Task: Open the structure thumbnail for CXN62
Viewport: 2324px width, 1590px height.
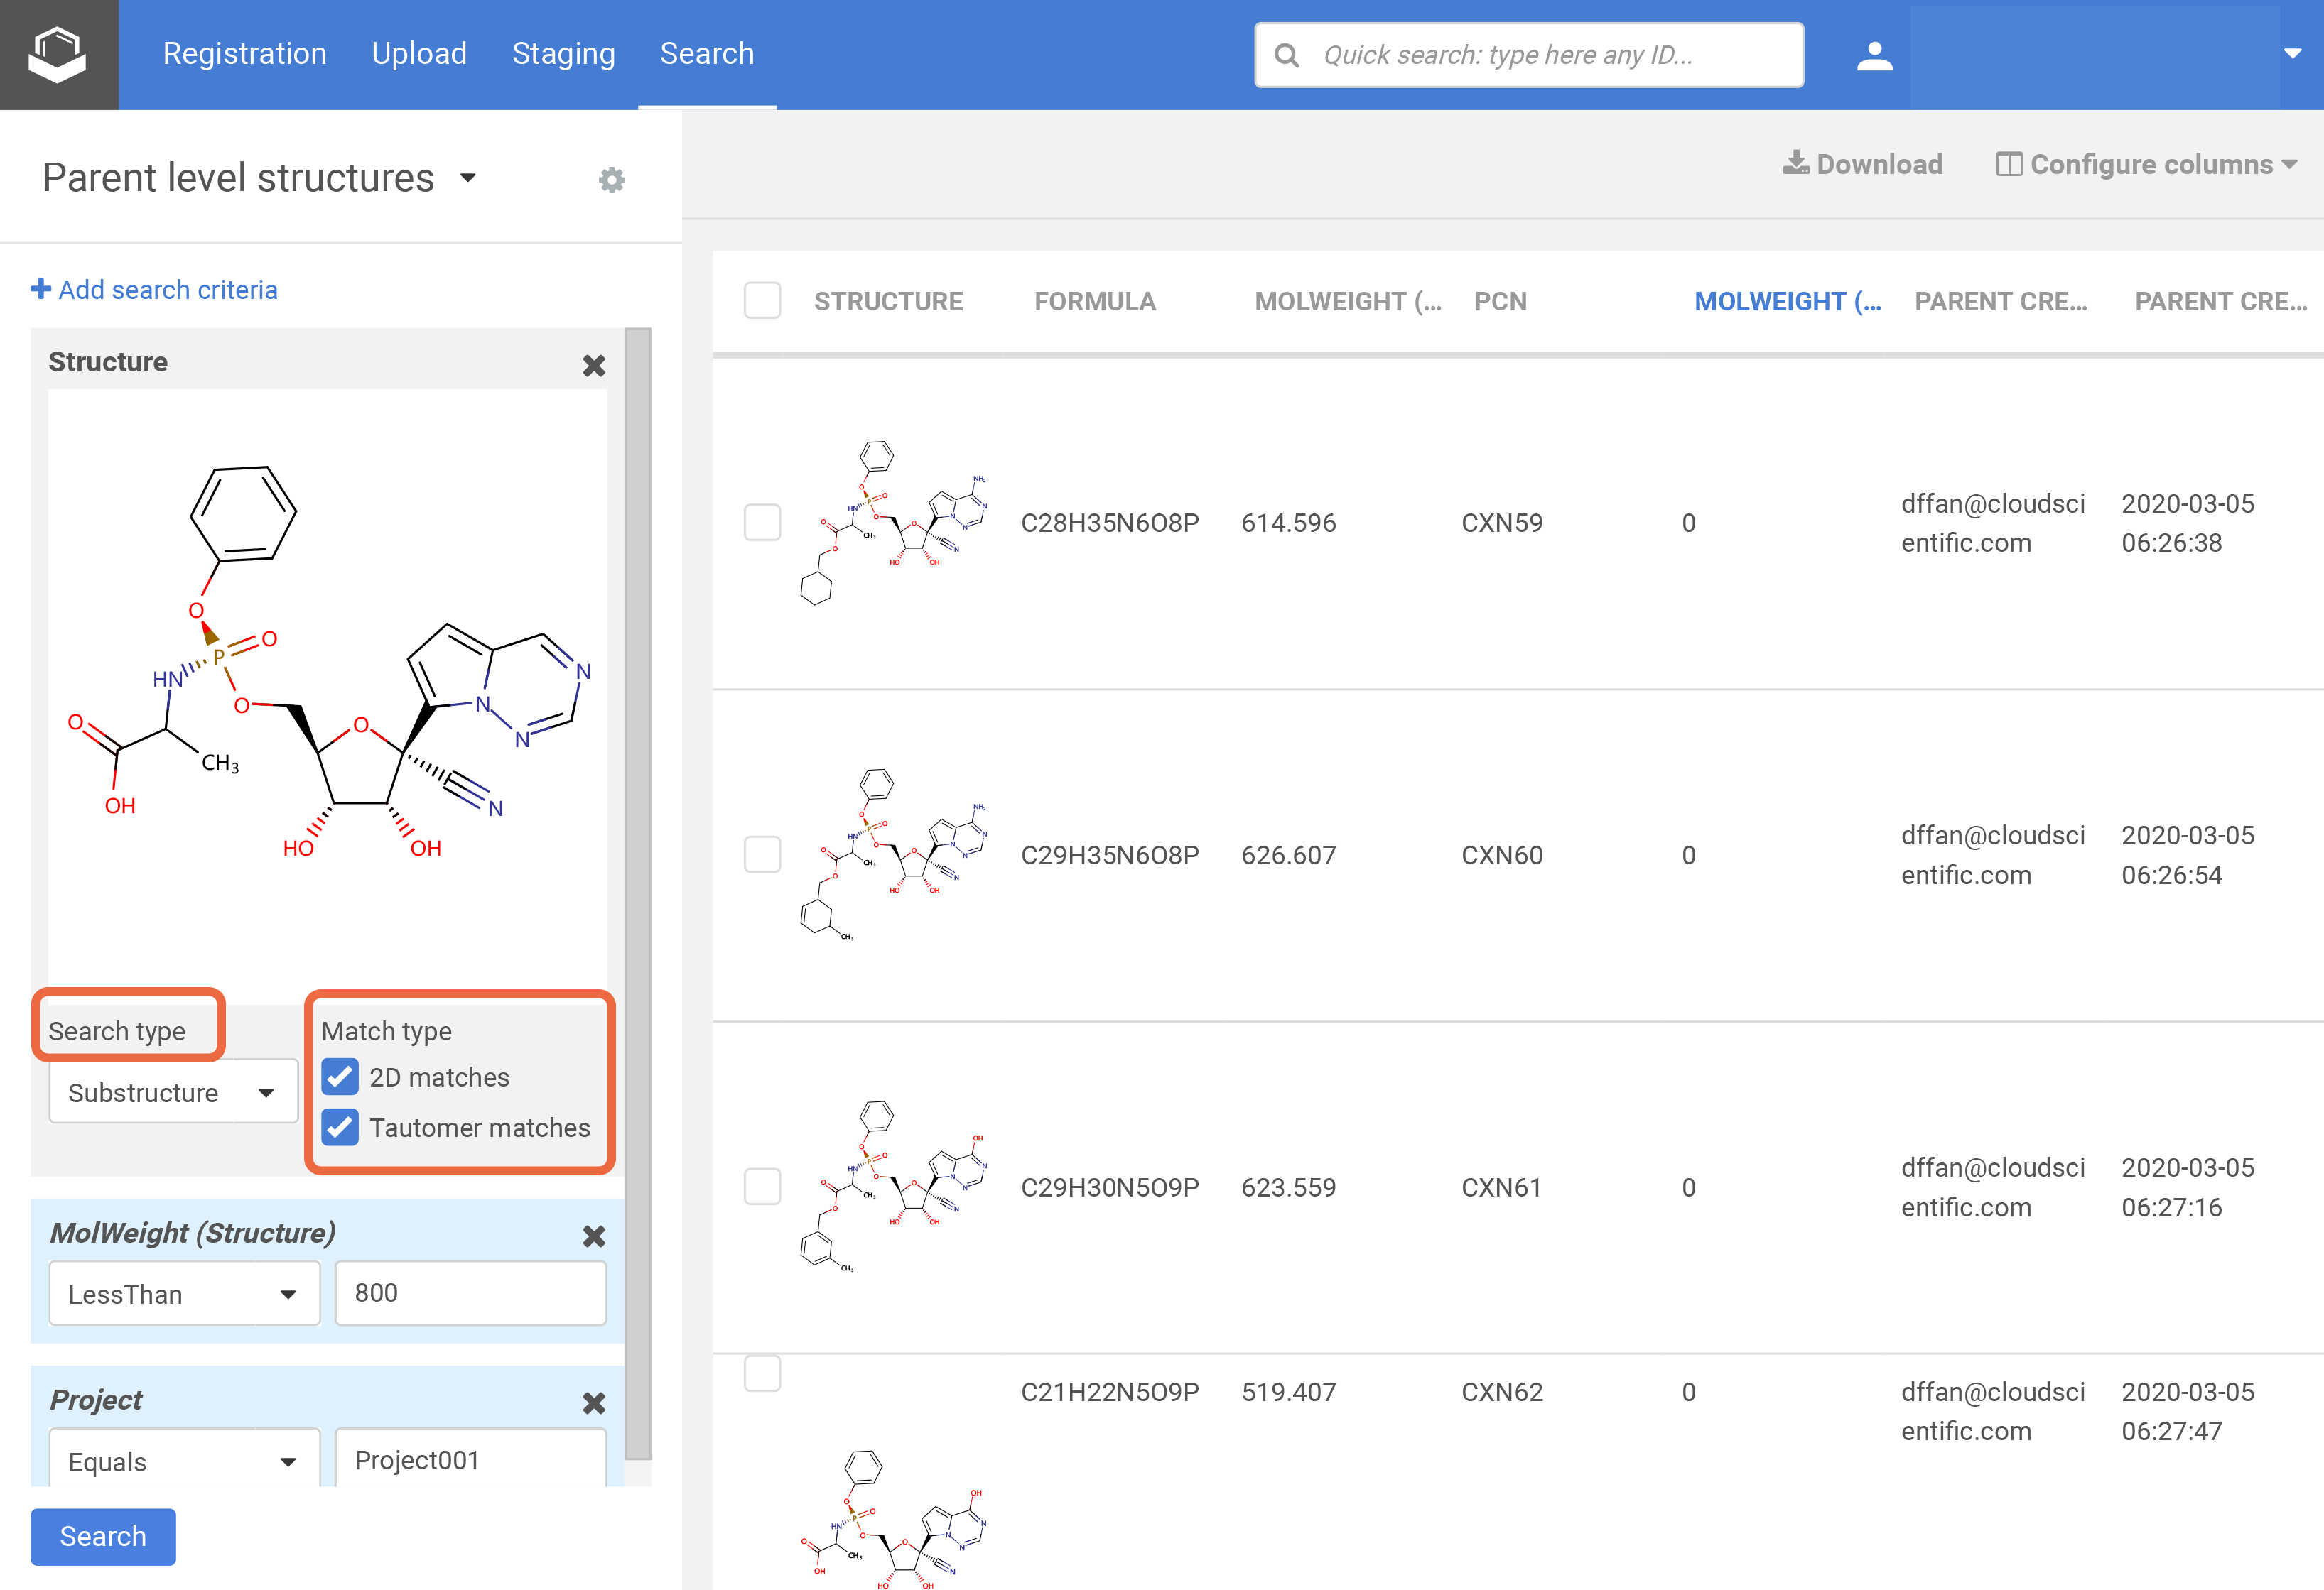Action: [893, 1519]
